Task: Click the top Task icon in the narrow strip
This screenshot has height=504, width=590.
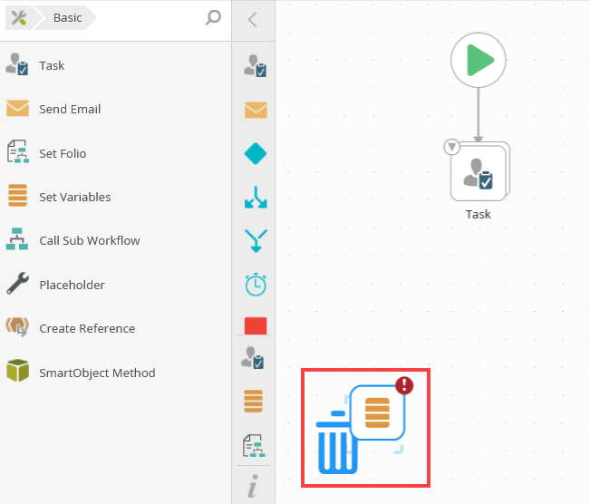Action: [256, 66]
